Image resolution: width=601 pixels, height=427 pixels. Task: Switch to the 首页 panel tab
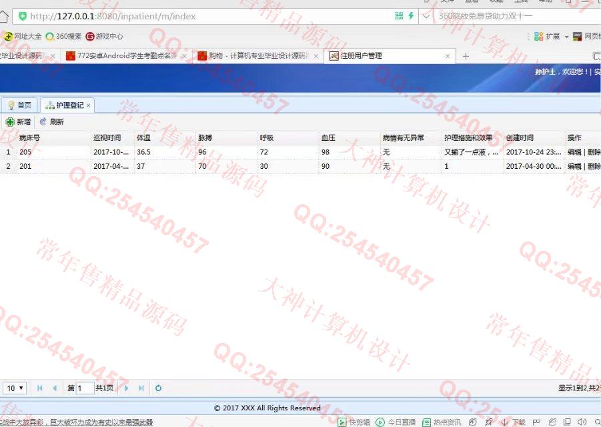click(19, 105)
